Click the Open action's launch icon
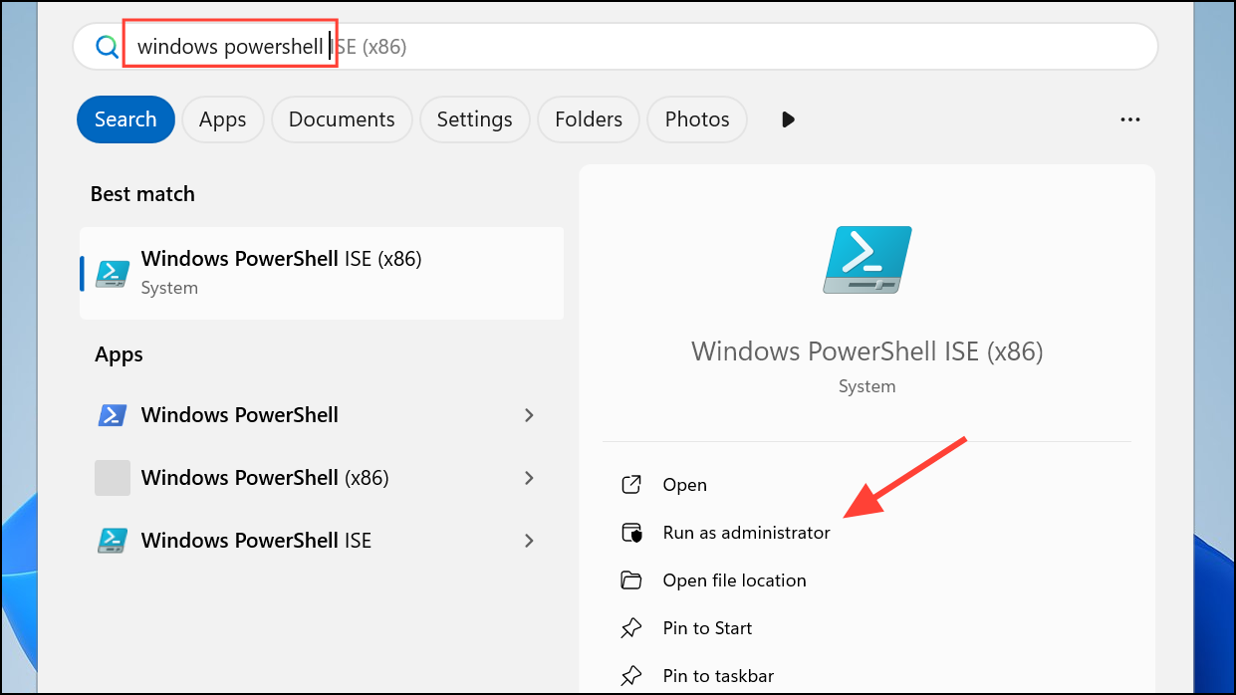The width and height of the screenshot is (1236, 695). [631, 485]
